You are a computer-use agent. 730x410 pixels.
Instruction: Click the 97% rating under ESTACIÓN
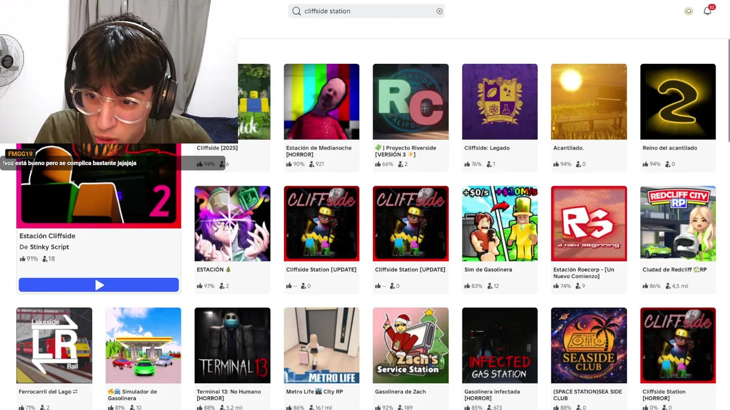tap(205, 286)
